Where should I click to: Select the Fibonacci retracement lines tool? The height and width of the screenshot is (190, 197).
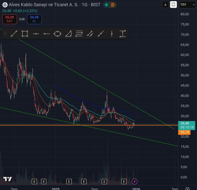point(79,34)
